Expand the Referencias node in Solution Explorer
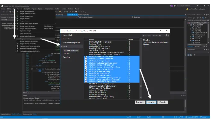Viewport: 211px width, 120px height. 190,29
